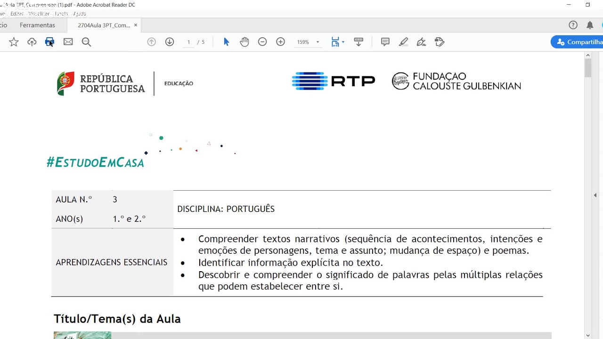Add a comment with speech bubble icon

[x=385, y=42]
